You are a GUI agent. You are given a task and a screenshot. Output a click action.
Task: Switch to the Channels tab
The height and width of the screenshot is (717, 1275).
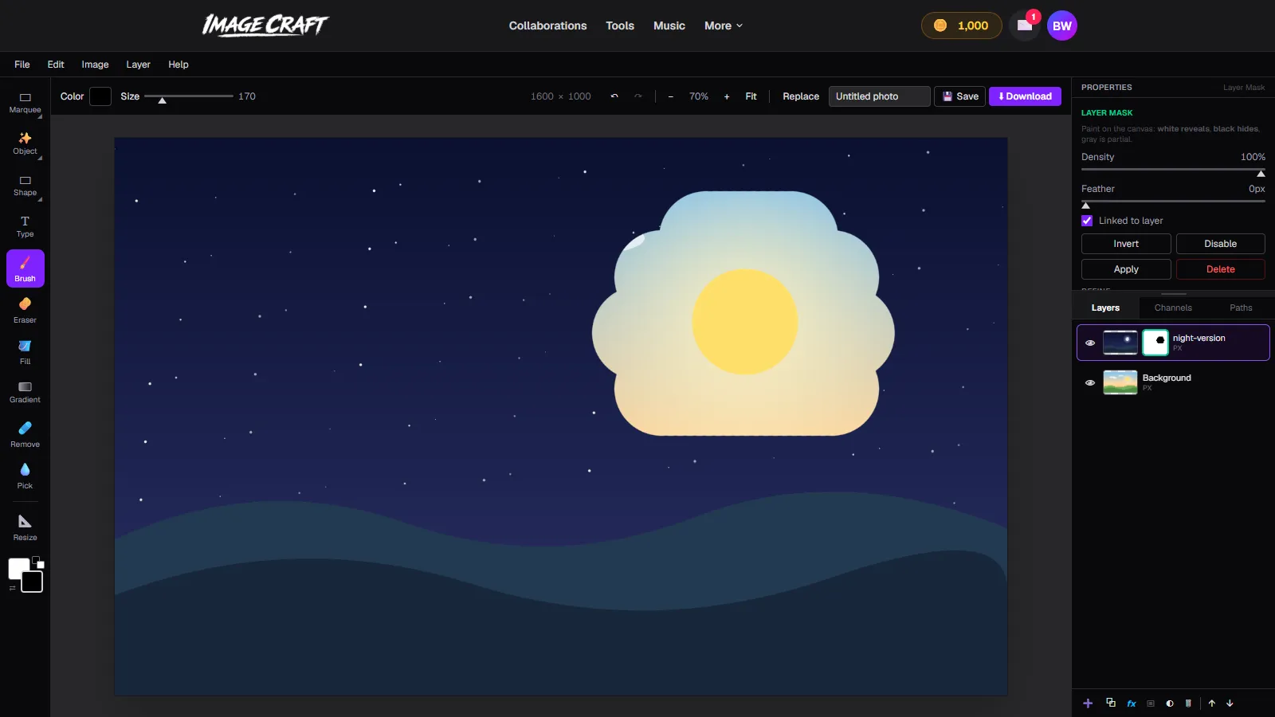tap(1173, 308)
